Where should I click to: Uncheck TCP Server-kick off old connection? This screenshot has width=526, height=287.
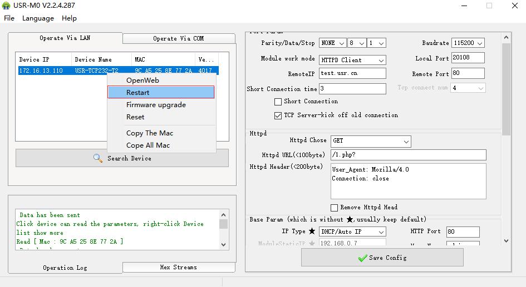point(278,115)
